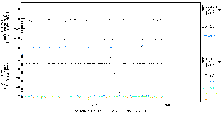Click the -10 tick on the electron flux axis

[17, 19]
